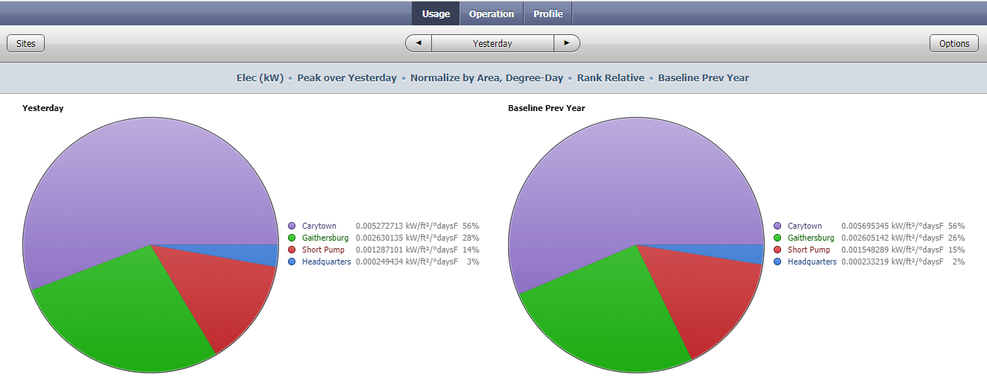Image resolution: width=987 pixels, height=380 pixels.
Task: Click Gaithersburg green legend dot in Yesterday chart
Action: tap(292, 238)
